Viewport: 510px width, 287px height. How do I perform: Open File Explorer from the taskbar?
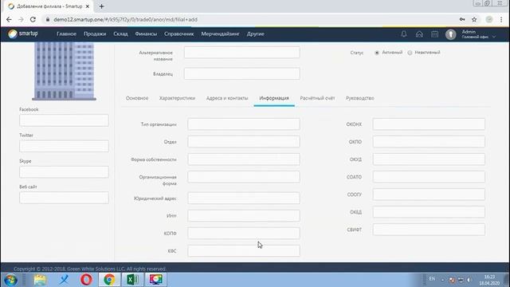coord(40,280)
